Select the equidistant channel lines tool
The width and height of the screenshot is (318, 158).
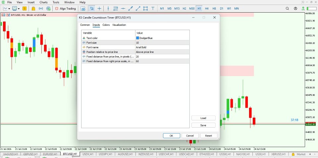[x=116, y=9]
